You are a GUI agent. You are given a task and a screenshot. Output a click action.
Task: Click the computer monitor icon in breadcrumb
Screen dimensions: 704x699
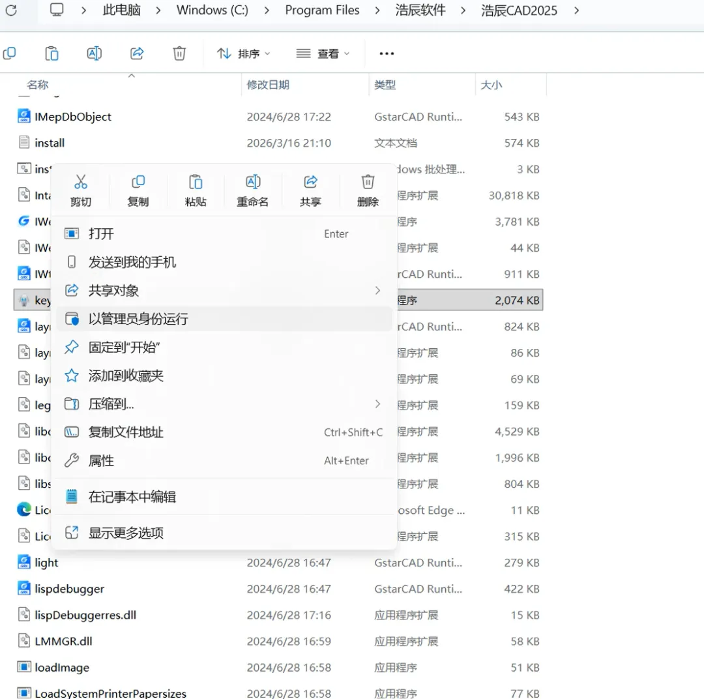tap(57, 9)
